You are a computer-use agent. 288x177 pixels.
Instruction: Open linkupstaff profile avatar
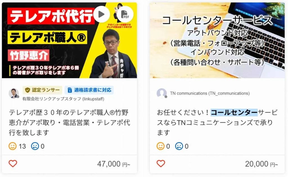click(x=14, y=93)
